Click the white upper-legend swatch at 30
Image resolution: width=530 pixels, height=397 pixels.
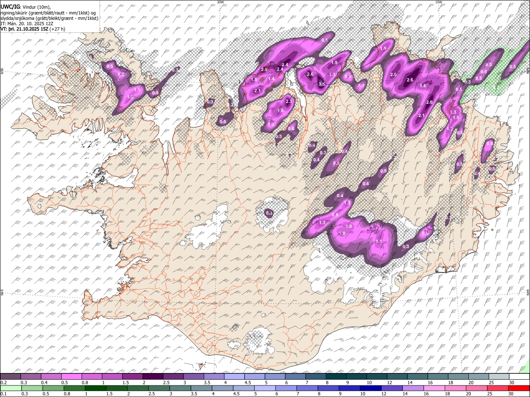point(519,377)
